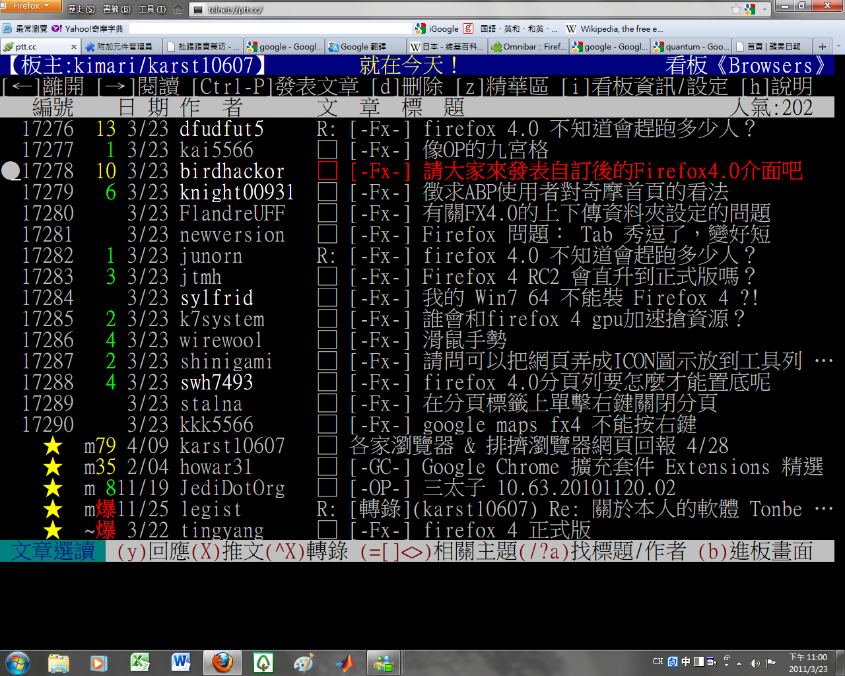Click the star marker on JediDotOrg's pinned post
The height and width of the screenshot is (676, 845).
pyautogui.click(x=53, y=489)
